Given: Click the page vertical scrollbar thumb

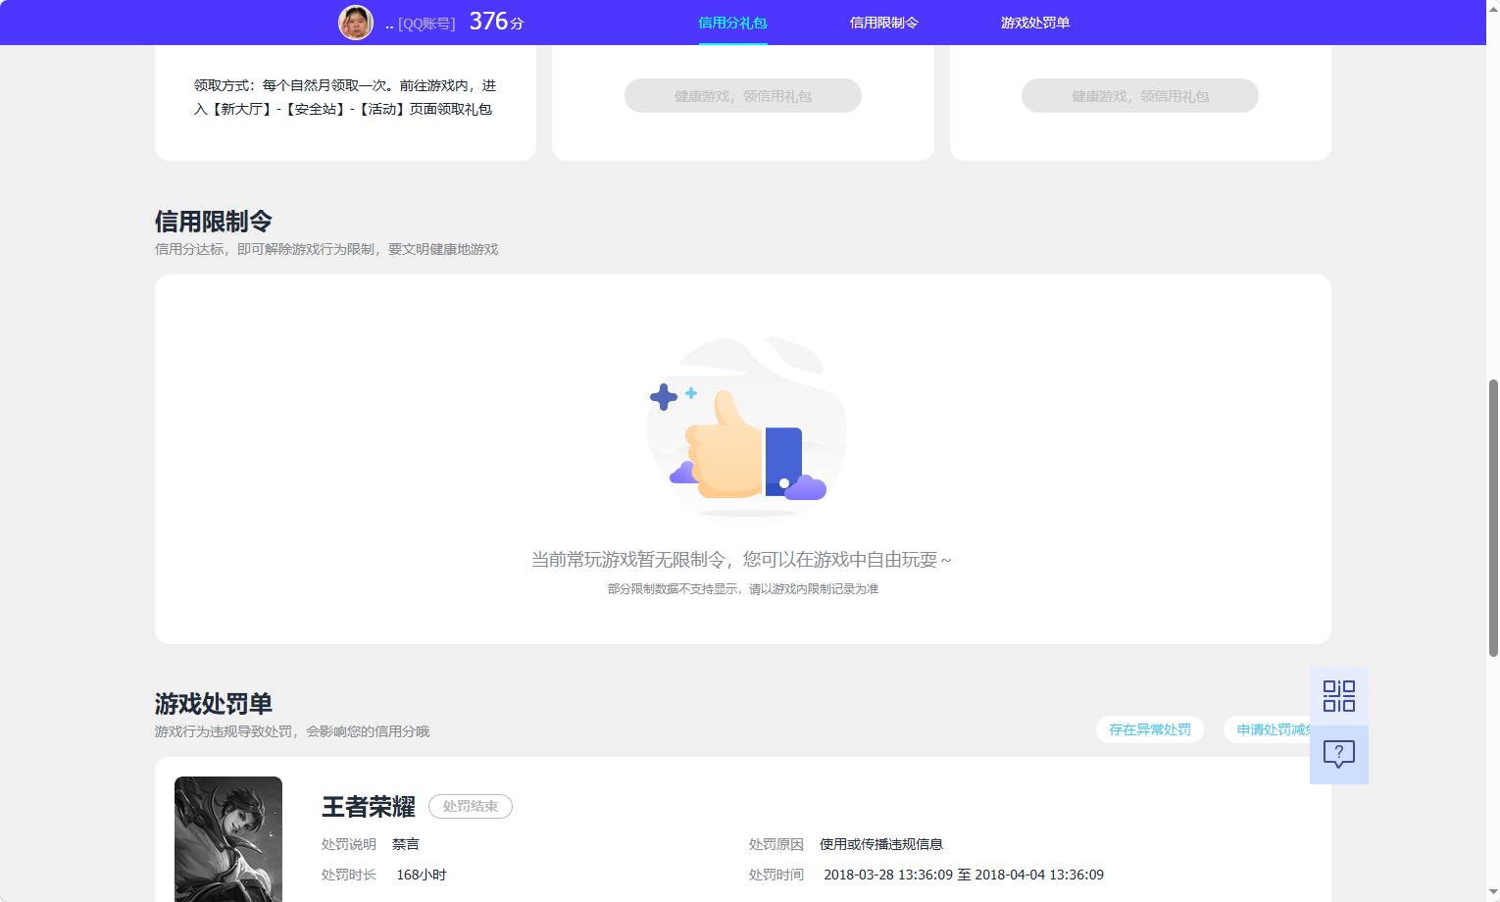Looking at the screenshot, I should pos(1493,517).
